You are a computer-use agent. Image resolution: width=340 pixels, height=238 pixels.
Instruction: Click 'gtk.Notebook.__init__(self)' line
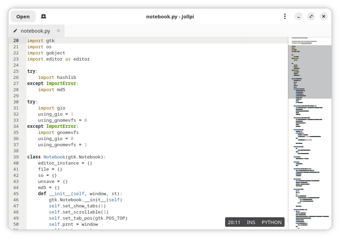85,200
